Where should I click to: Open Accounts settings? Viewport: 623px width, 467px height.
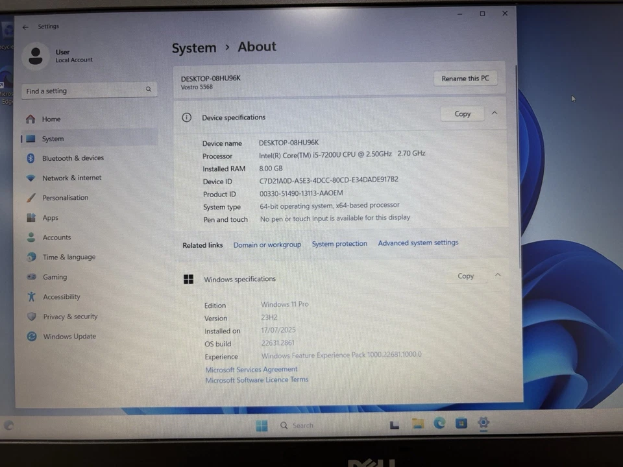coord(56,237)
